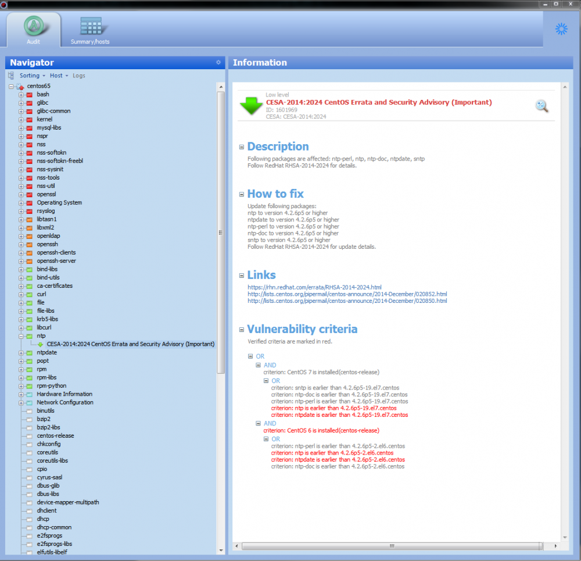Click the green ntp package icon
Screen dimensions: 581x561
tap(29, 336)
